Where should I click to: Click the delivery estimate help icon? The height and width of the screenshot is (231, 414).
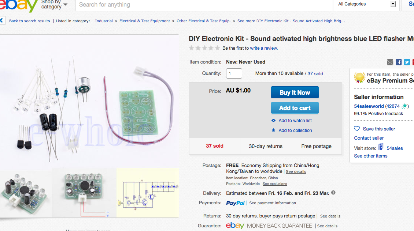[333, 193]
